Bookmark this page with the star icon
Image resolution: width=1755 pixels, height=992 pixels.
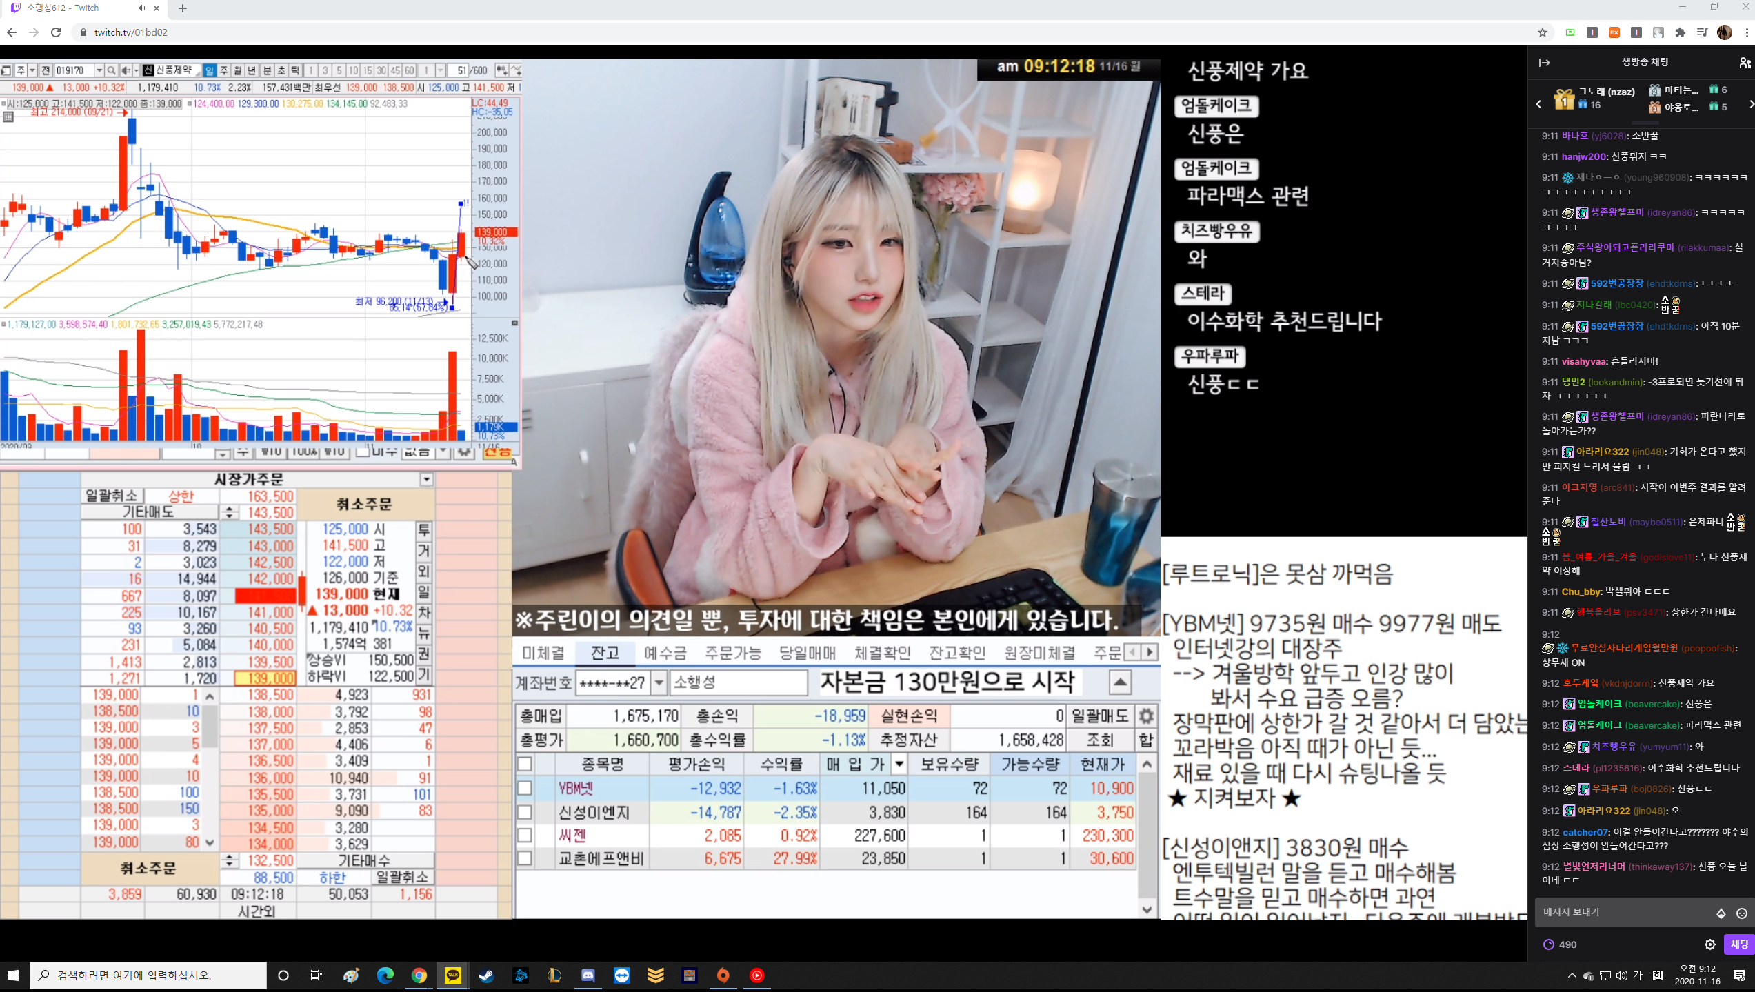point(1543,32)
